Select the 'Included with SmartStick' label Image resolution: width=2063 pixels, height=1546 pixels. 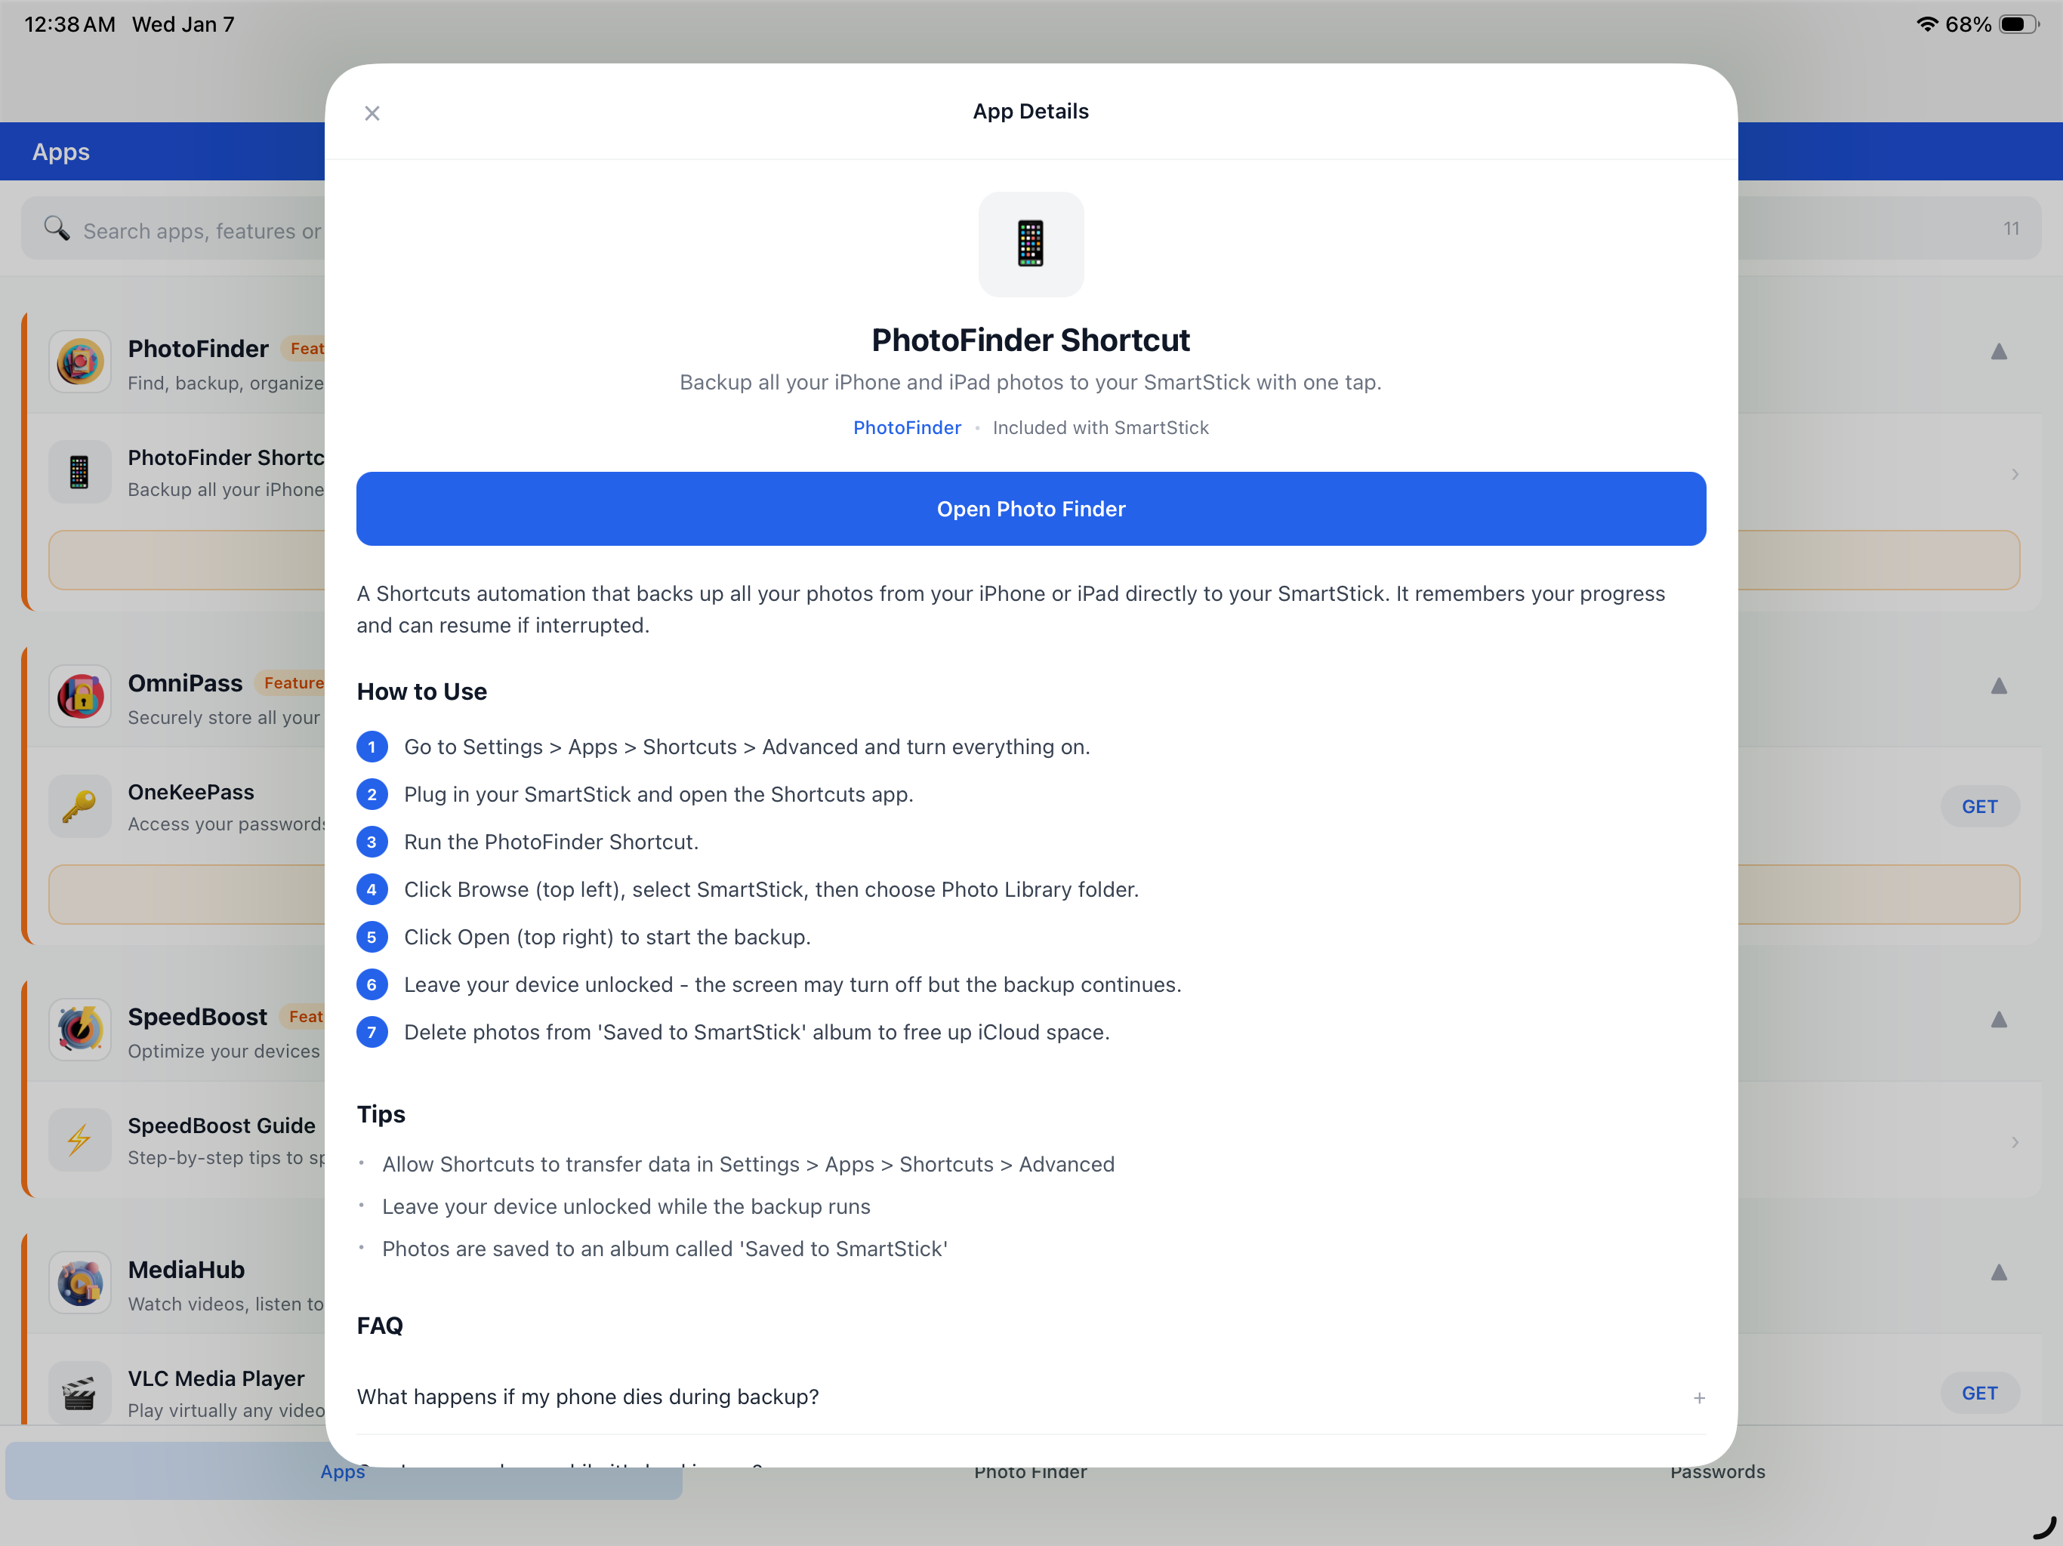1100,427
